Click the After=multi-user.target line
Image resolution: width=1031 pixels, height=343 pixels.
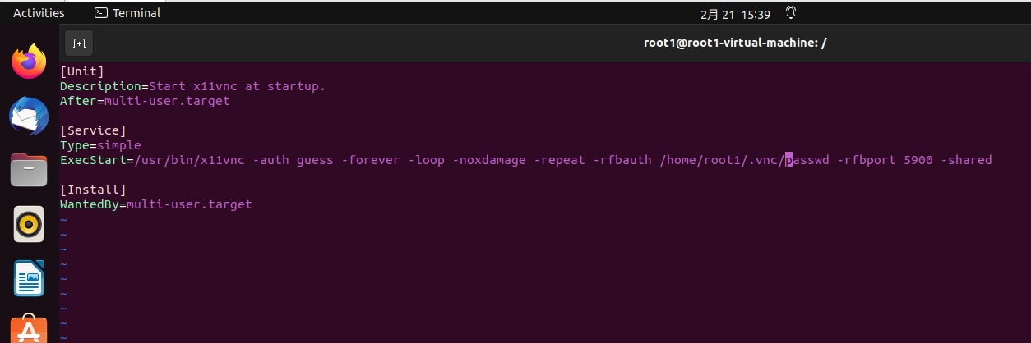145,101
